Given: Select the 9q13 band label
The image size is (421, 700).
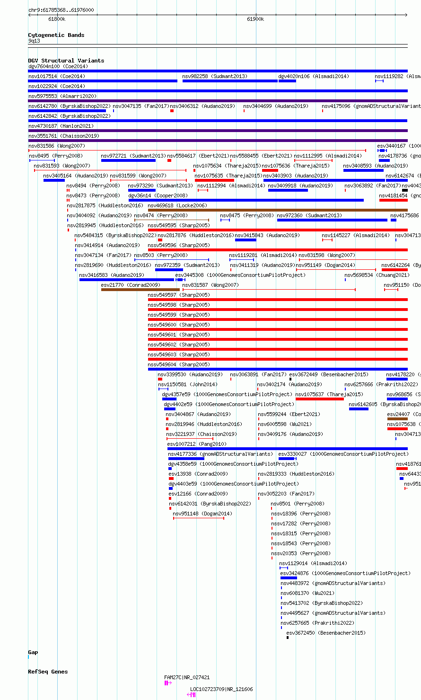Looking at the screenshot, I should (x=34, y=41).
